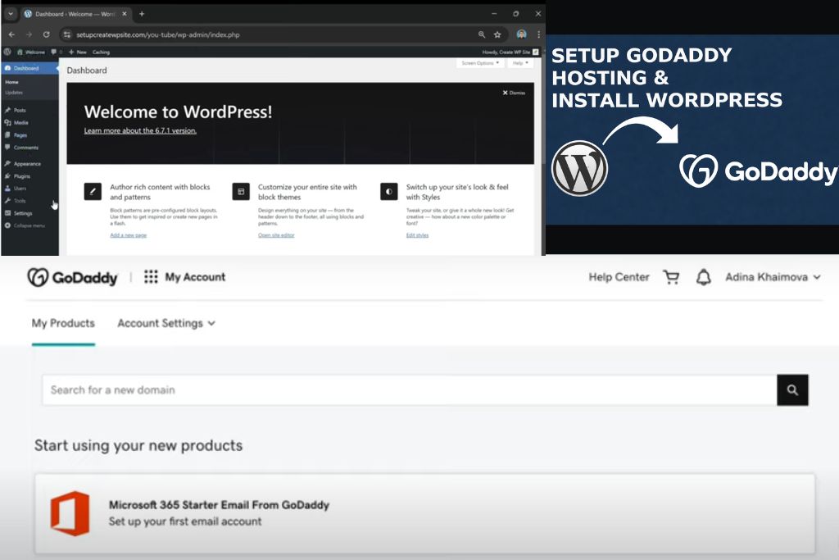Switch to the My Products tab
Image resolution: width=839 pixels, height=560 pixels.
(63, 323)
